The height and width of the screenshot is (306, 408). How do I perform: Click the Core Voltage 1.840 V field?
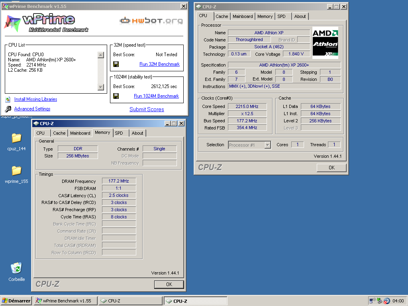tap(296, 54)
